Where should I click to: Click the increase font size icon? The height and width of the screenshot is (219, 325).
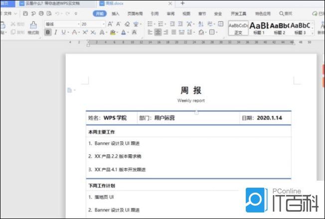[x=110, y=24]
